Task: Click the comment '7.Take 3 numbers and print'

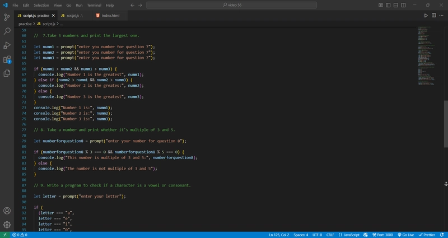Action: tap(86, 36)
